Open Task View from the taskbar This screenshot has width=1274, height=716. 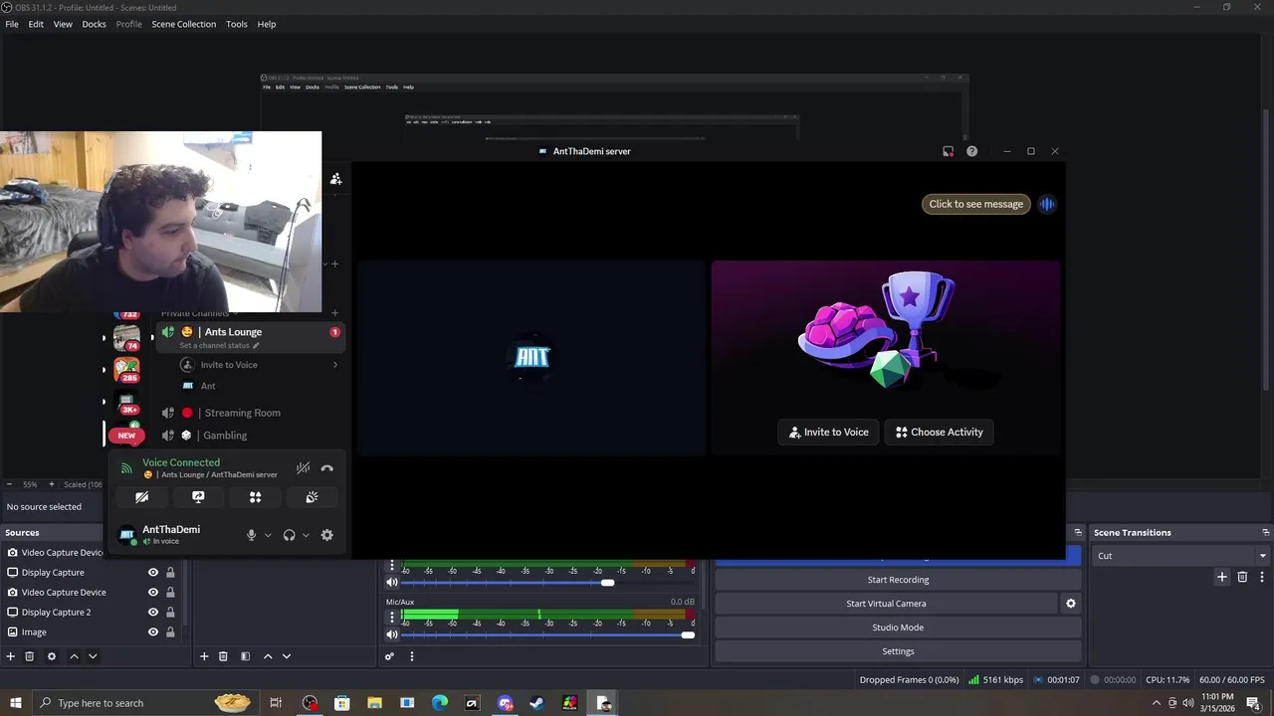coord(276,703)
